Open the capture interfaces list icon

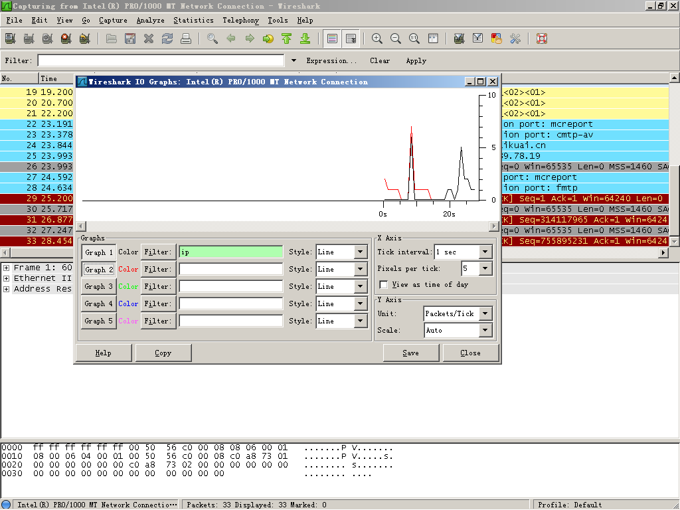(x=11, y=39)
